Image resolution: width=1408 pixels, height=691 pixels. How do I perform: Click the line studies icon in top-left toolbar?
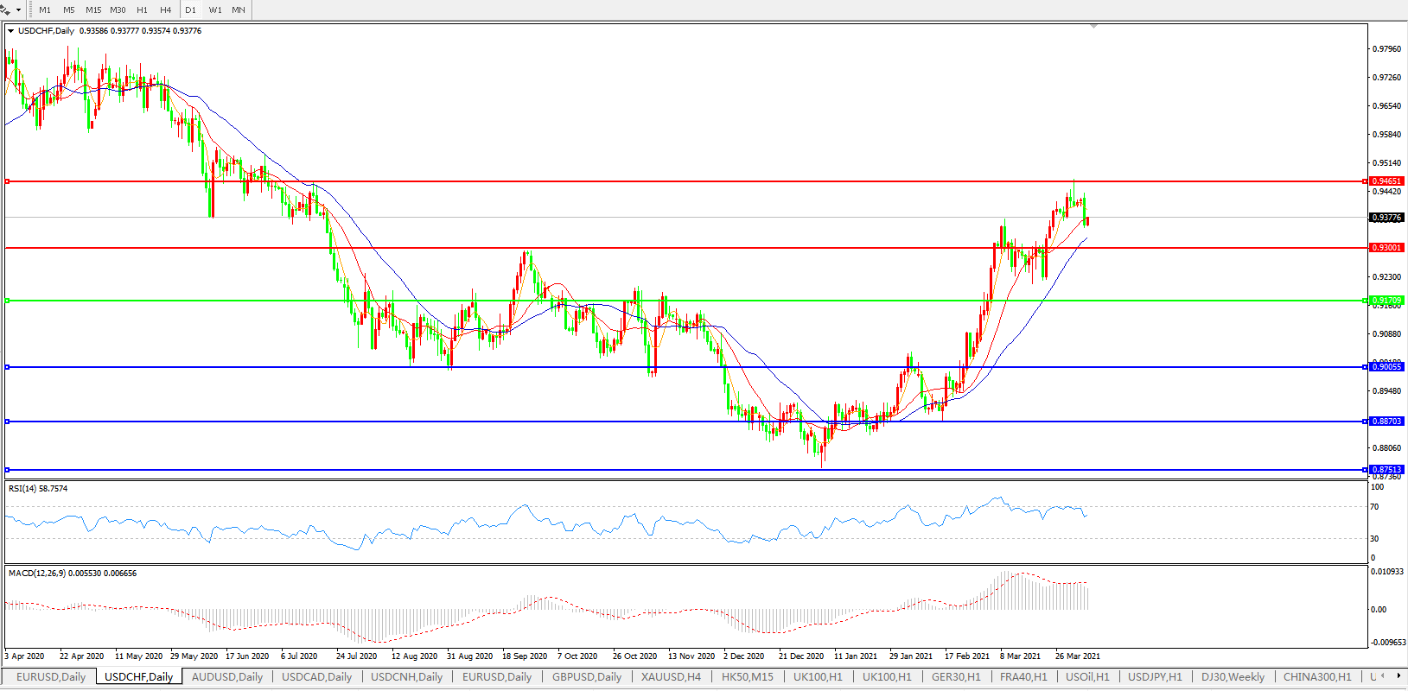click(5, 10)
